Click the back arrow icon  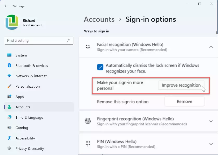(x=6, y=6)
